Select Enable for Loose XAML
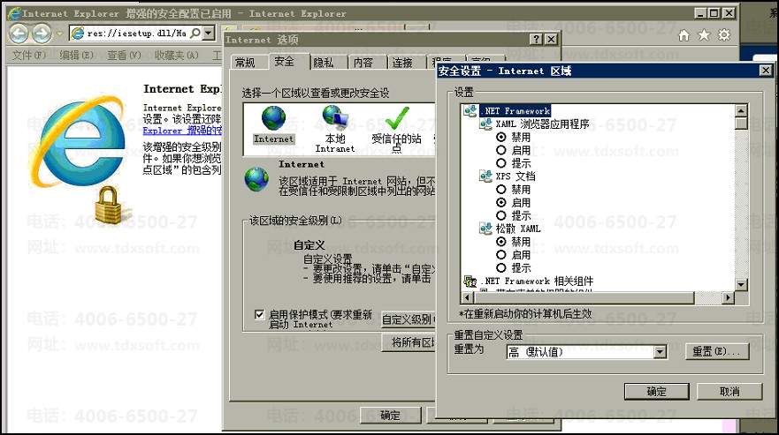This screenshot has width=779, height=435. pyautogui.click(x=501, y=255)
